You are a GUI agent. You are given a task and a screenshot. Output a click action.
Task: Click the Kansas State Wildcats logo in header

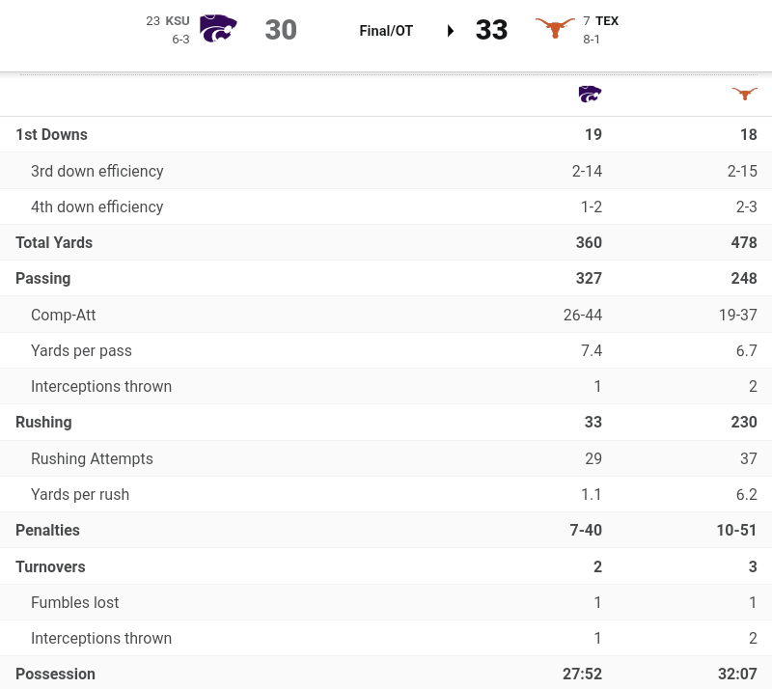tap(218, 29)
